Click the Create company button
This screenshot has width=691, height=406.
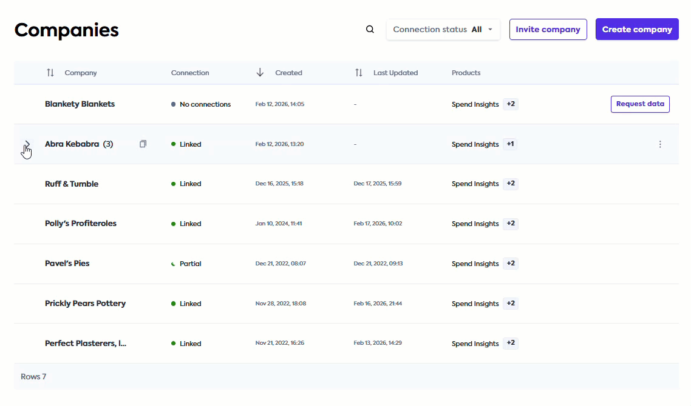coord(637,29)
